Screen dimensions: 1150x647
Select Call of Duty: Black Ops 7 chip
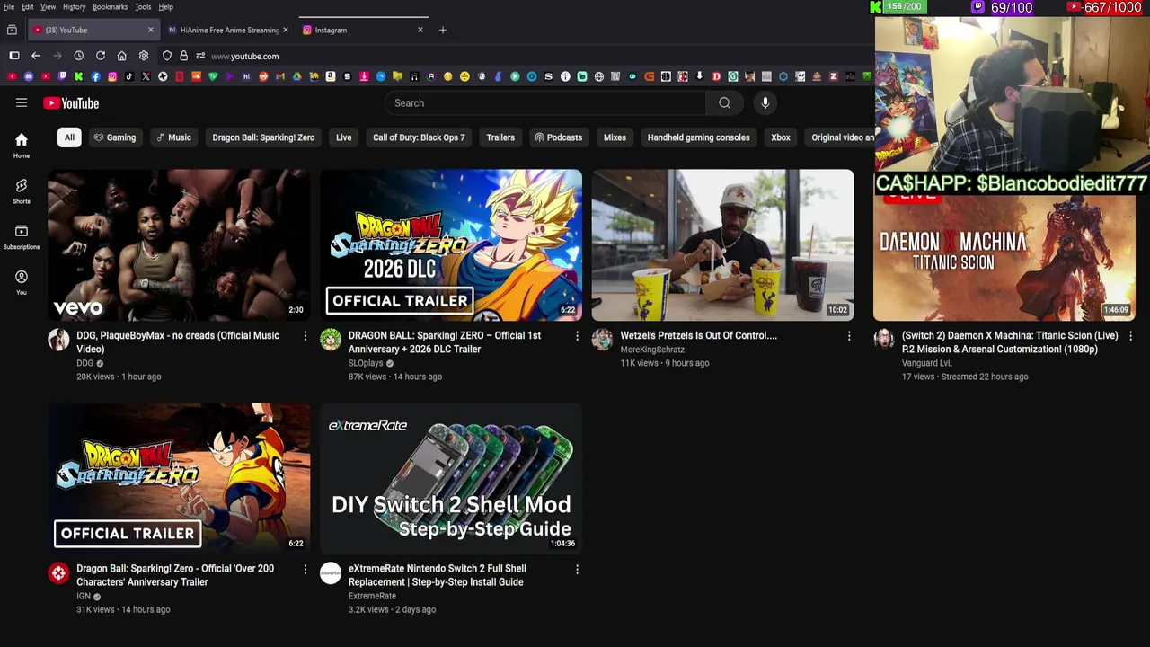click(x=419, y=137)
